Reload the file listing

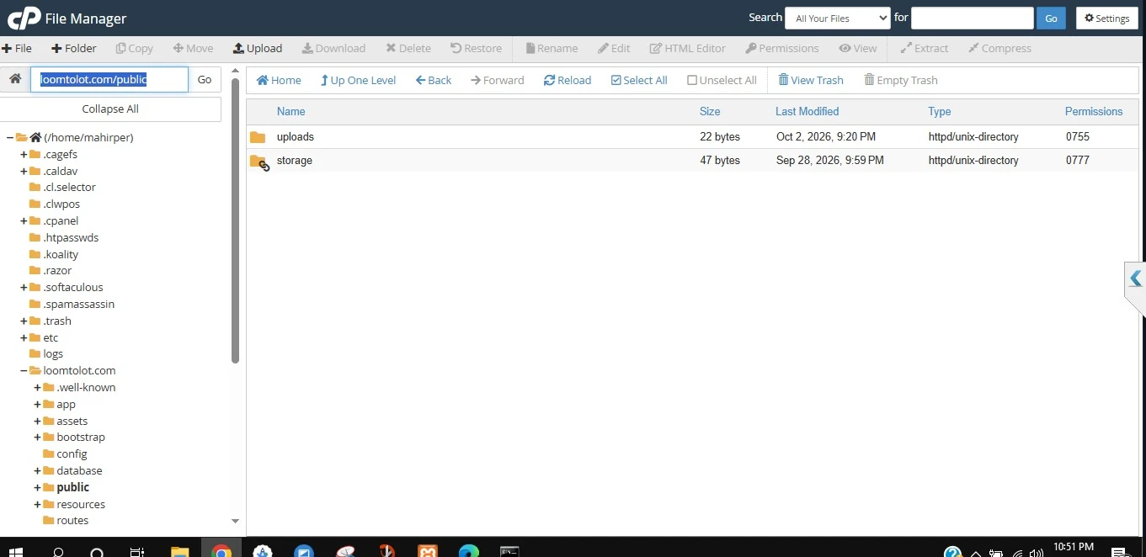tap(568, 80)
